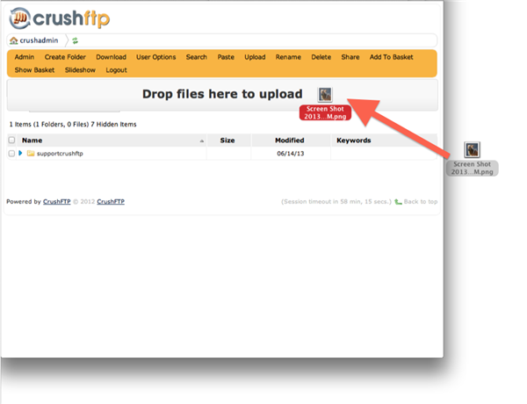Open User Options
Viewport: 527px width, 404px height.
click(x=155, y=57)
